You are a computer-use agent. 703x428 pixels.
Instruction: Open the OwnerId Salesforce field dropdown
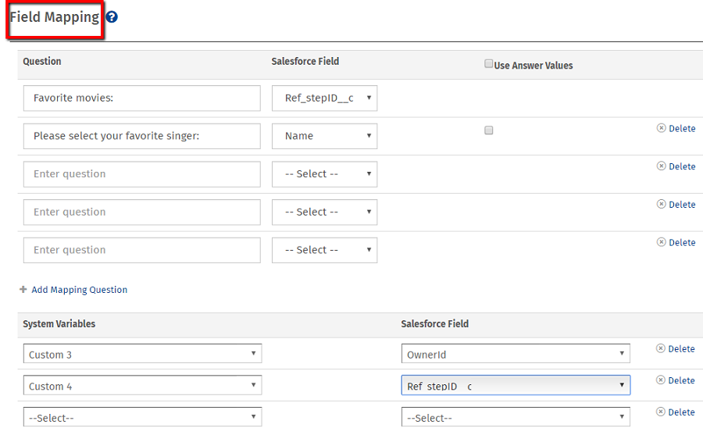(x=516, y=354)
